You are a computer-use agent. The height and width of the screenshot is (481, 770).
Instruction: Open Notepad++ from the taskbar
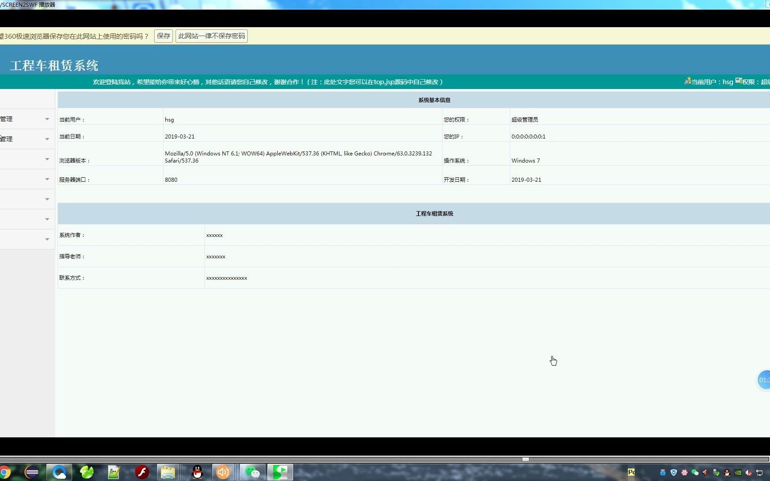[x=114, y=472]
